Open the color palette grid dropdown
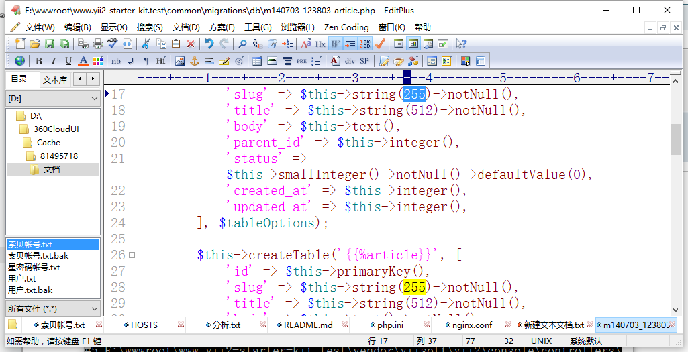 click(x=98, y=61)
